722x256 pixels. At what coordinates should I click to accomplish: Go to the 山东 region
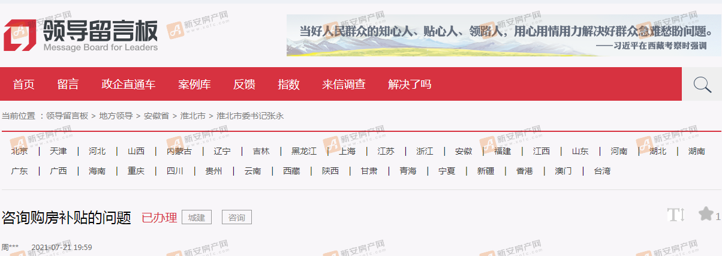point(580,151)
